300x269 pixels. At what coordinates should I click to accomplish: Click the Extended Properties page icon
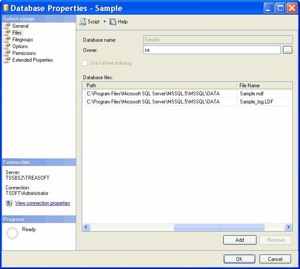point(7,60)
